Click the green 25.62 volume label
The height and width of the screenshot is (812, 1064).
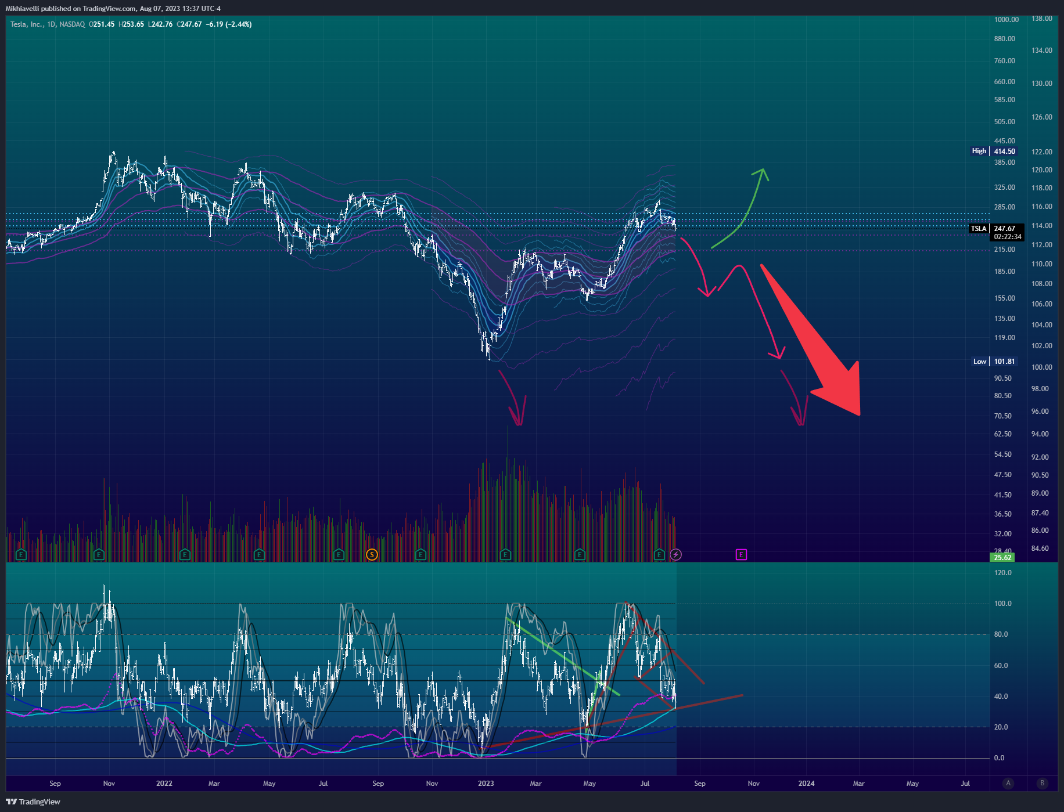(x=1002, y=558)
